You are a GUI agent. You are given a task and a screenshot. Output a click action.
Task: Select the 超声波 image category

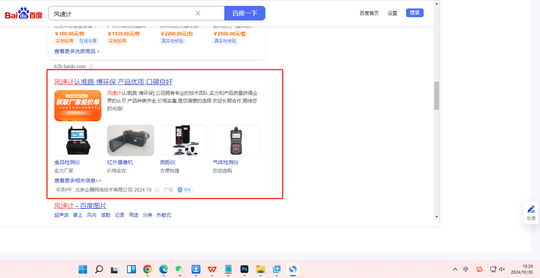pyautogui.click(x=61, y=215)
